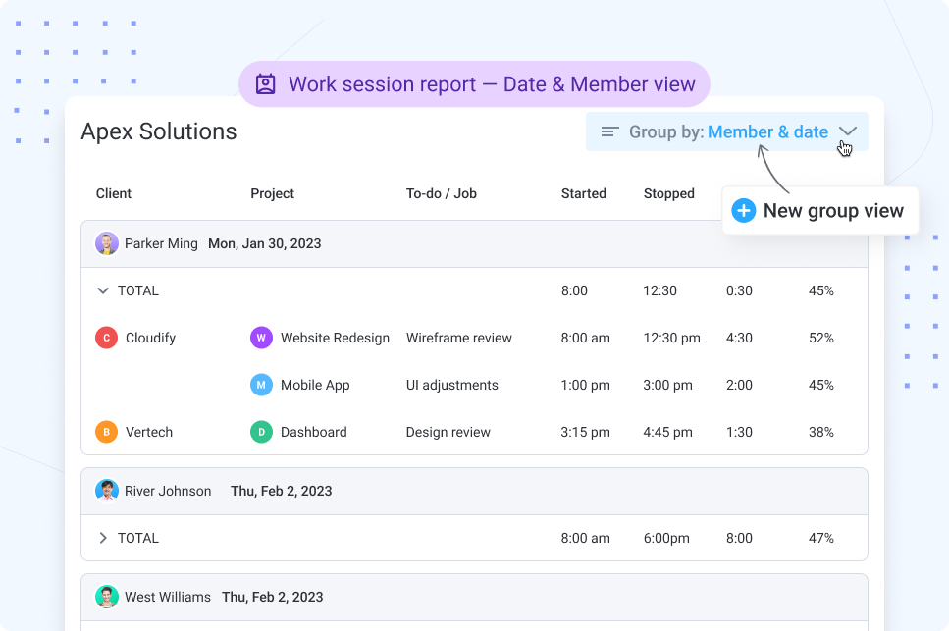Open the Group by dropdown chevron
The height and width of the screenshot is (631, 949).
click(x=850, y=131)
